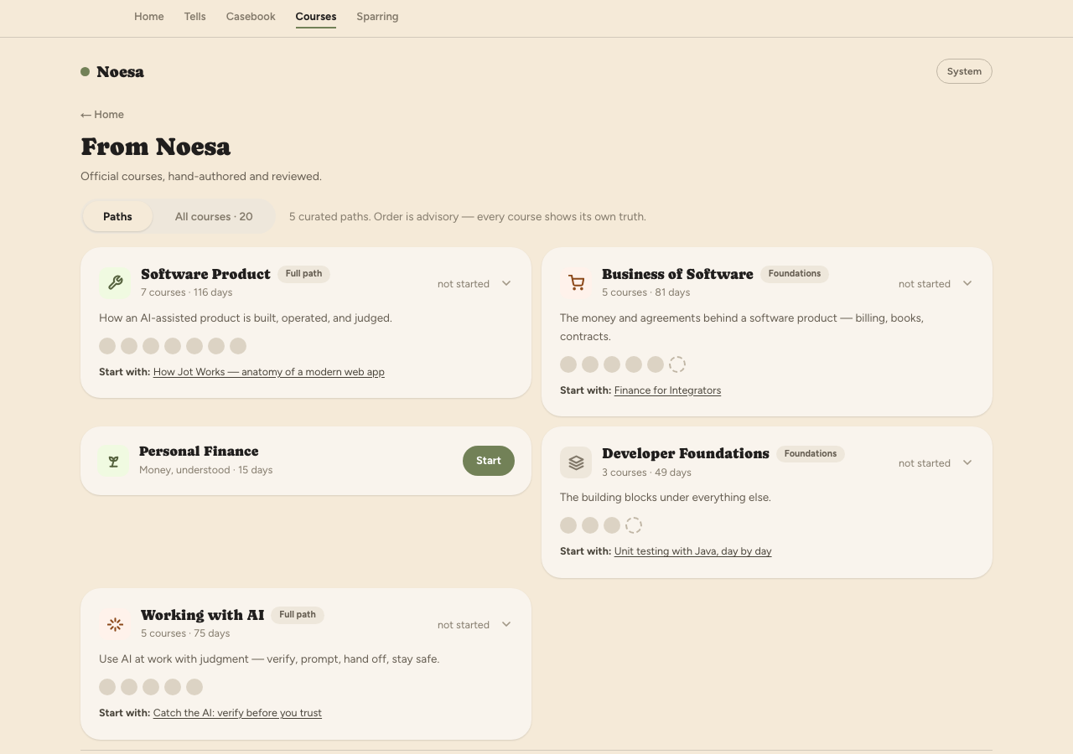Screen dimensions: 1073x754
Task: Open the Home nav item
Action: point(149,17)
